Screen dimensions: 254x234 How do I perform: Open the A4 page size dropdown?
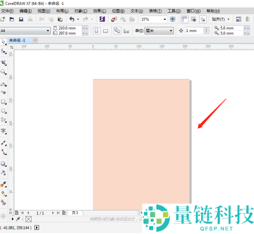coord(25,31)
